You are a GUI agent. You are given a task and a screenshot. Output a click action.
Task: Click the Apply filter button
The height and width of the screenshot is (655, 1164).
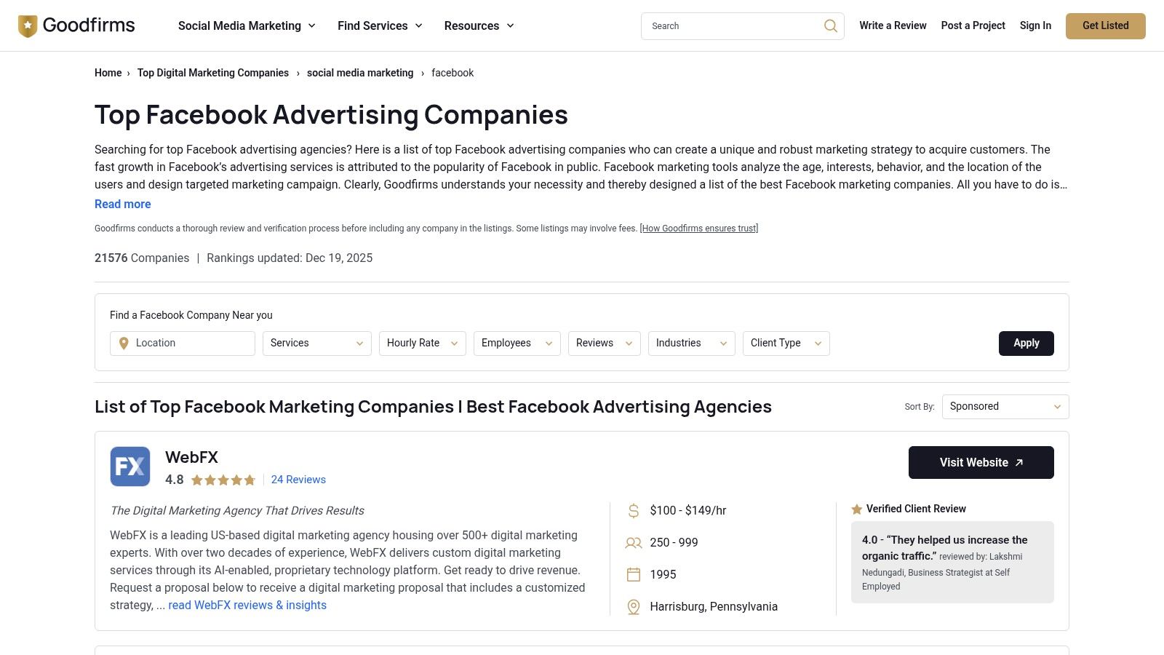(x=1026, y=343)
